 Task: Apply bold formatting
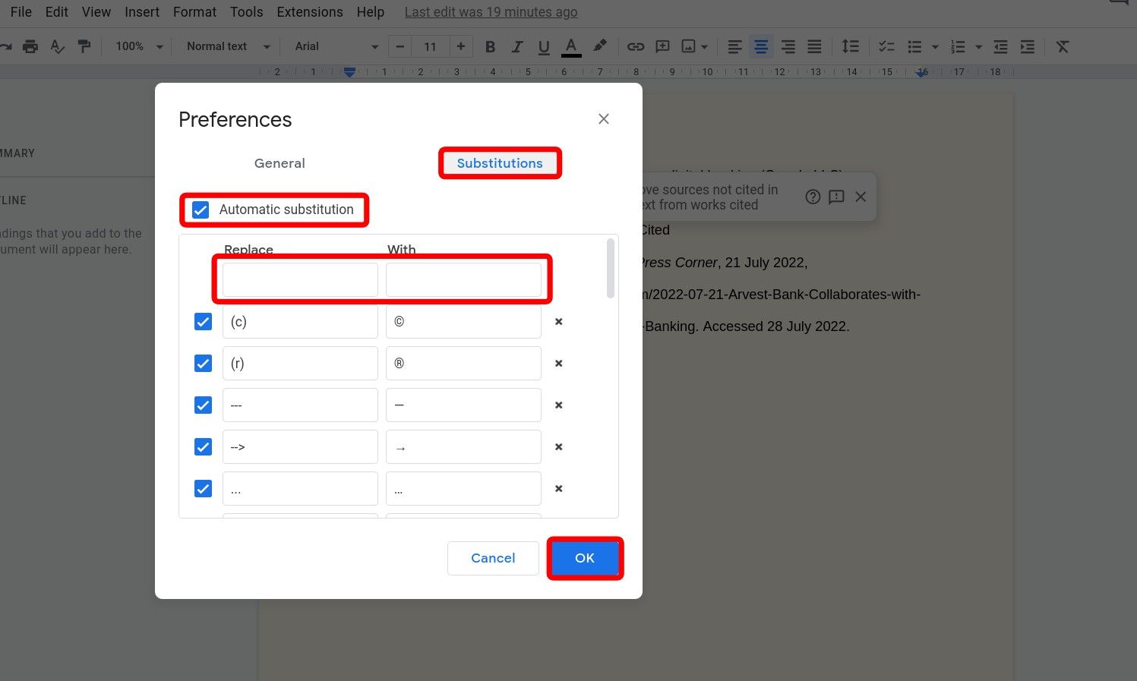click(x=490, y=46)
